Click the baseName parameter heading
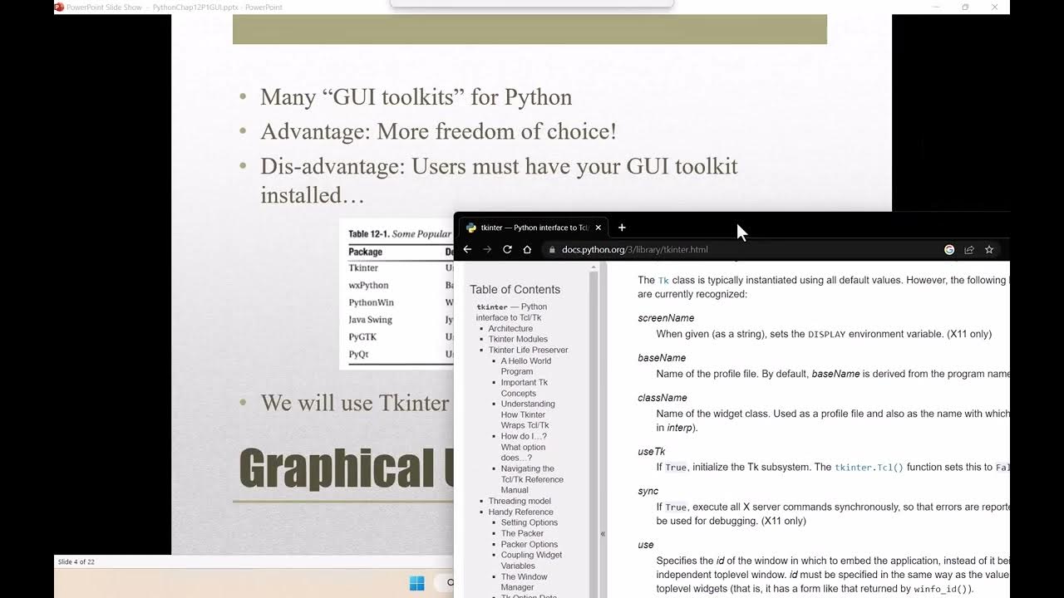Screen dimensions: 1064x598 point(662,358)
